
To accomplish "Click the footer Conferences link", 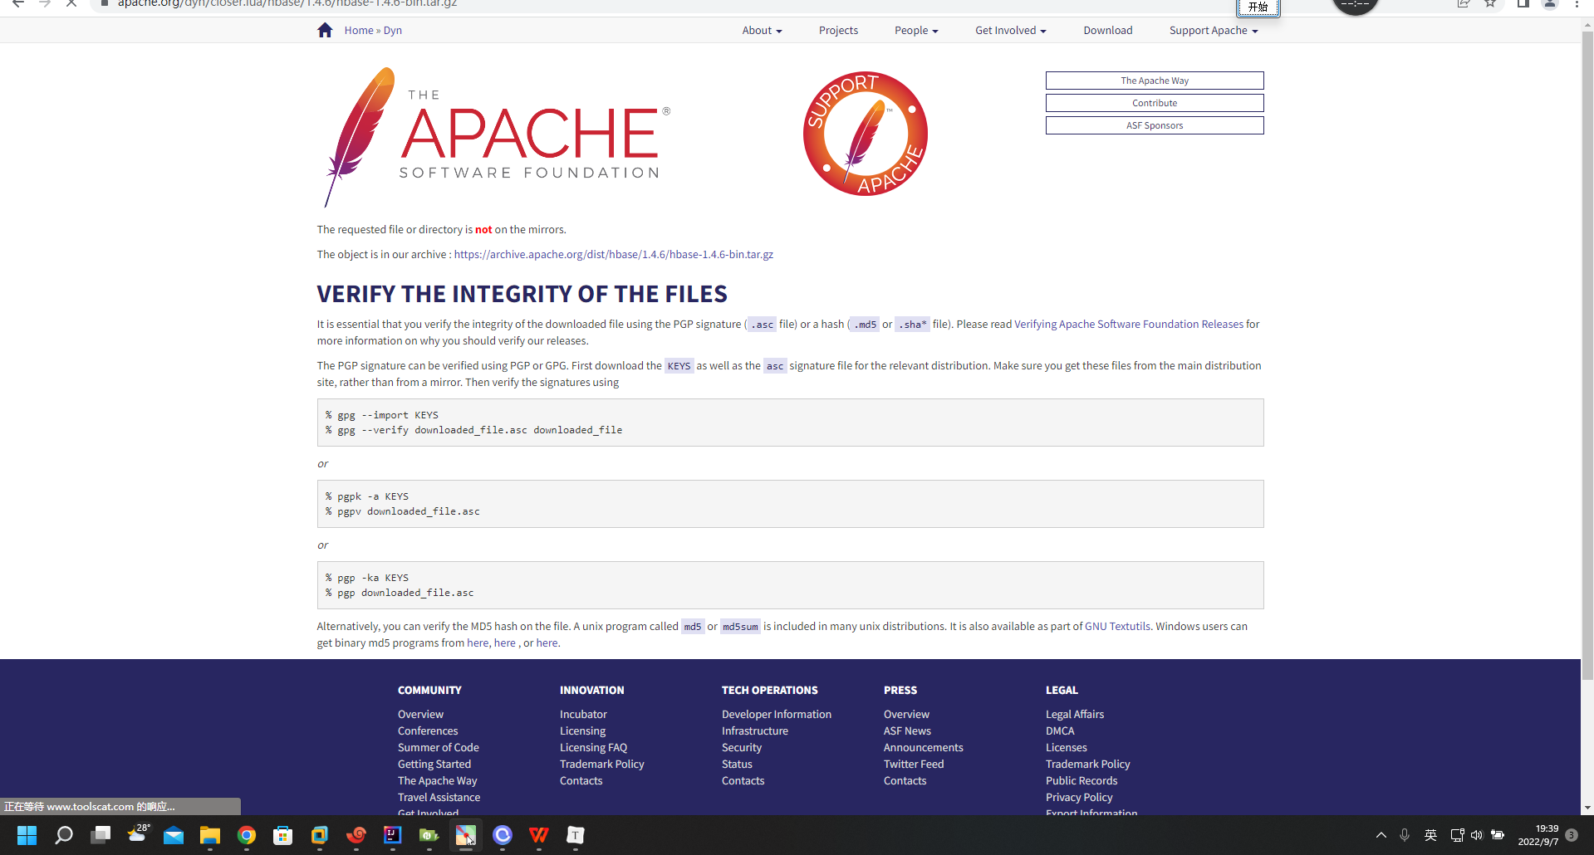I will point(427,731).
